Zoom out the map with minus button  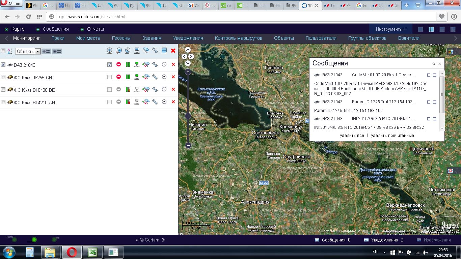click(188, 145)
